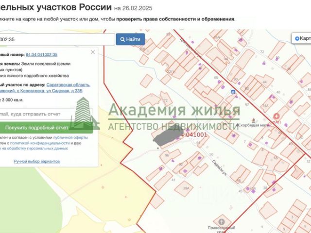The height and width of the screenshot is (233, 311).
Task: Click the Православный храм church icon
Action: (x=222, y=222)
